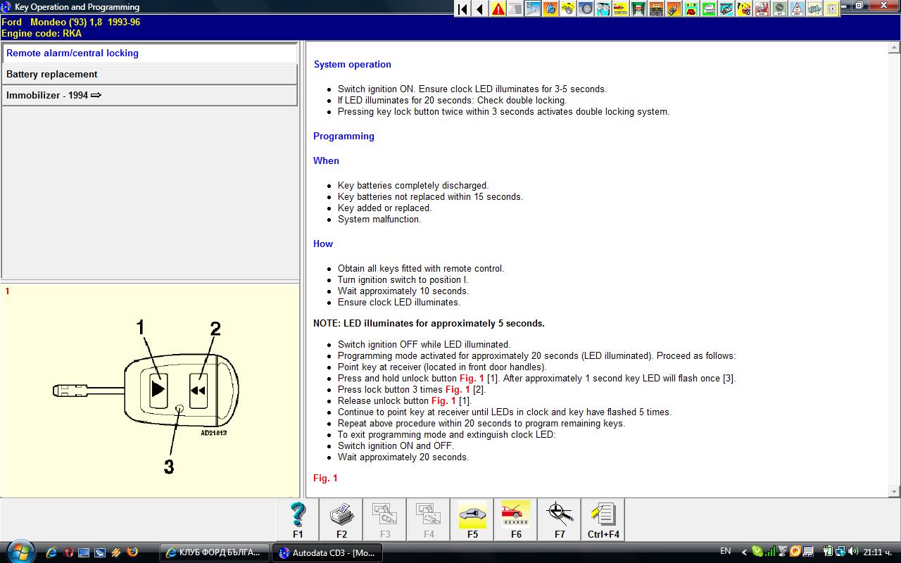Image resolution: width=901 pixels, height=563 pixels.
Task: Open the round gauge toolbar icon
Action: click(779, 9)
